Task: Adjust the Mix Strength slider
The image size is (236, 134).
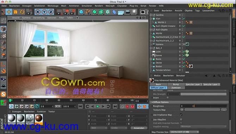Action: click(x=204, y=94)
